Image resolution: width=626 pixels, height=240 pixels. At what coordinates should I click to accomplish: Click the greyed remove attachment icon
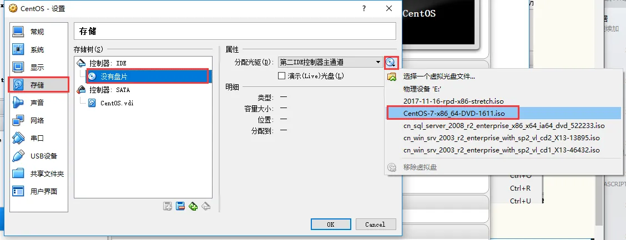pos(206,206)
